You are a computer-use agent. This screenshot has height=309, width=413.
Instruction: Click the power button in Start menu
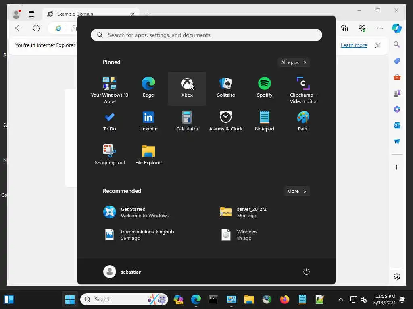[x=307, y=272]
